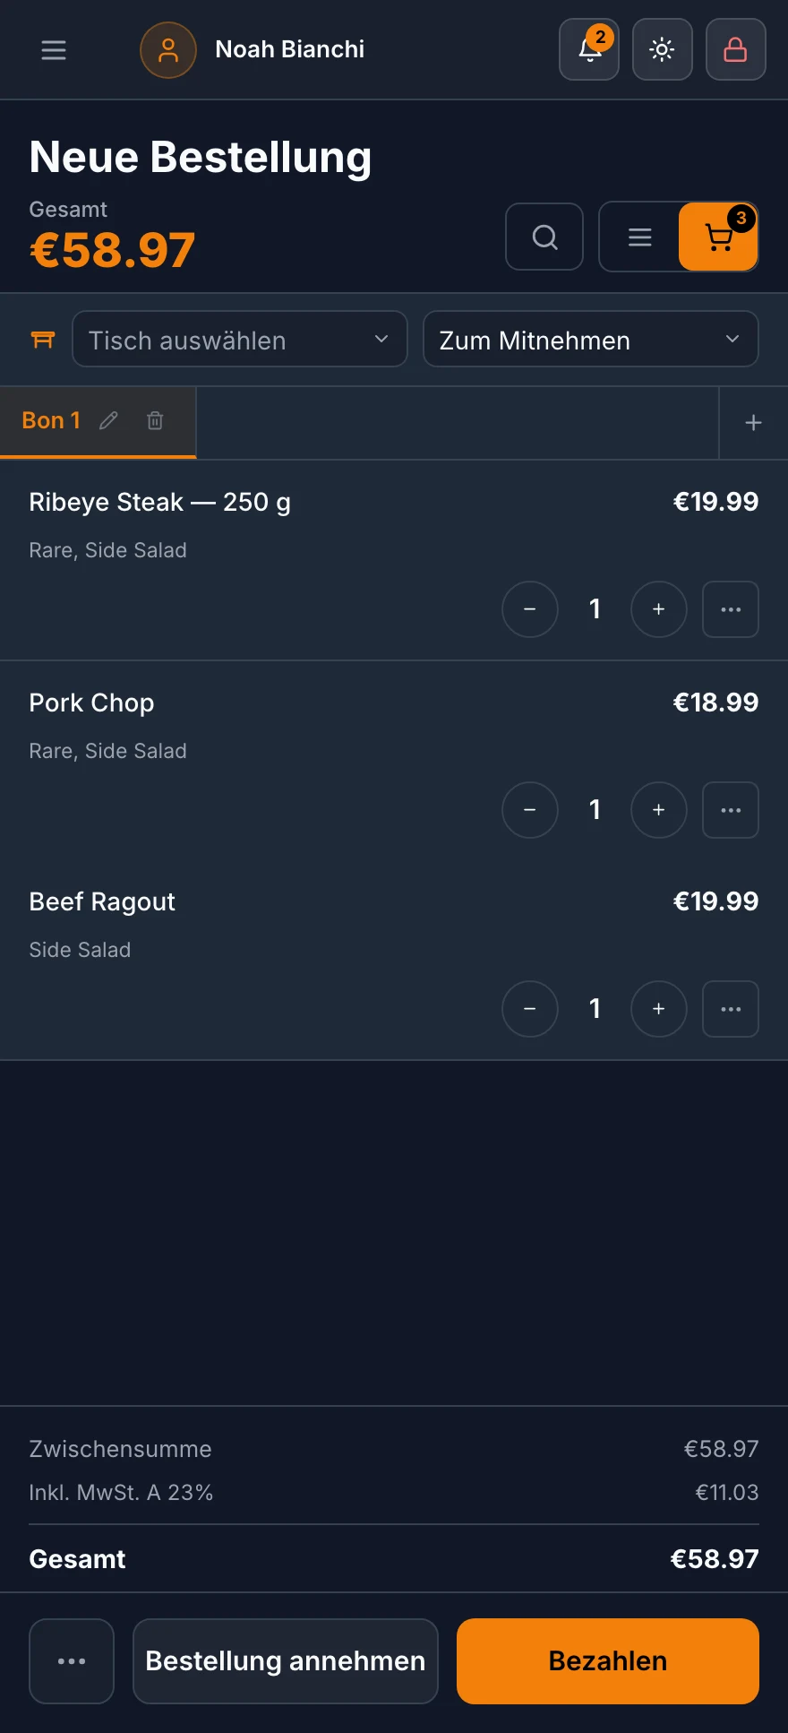The image size is (788, 1733).
Task: Open the hamburger navigation menu
Action: click(54, 50)
